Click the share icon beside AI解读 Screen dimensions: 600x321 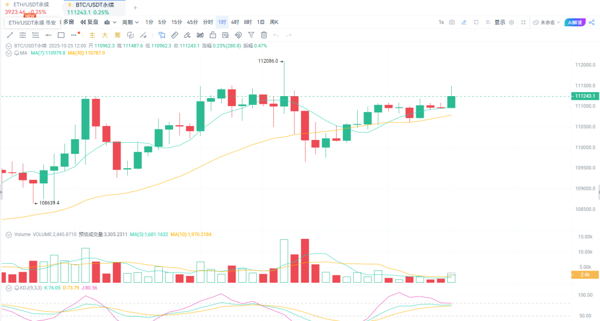tap(591, 22)
